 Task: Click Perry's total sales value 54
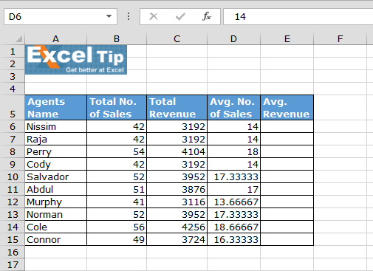click(117, 151)
